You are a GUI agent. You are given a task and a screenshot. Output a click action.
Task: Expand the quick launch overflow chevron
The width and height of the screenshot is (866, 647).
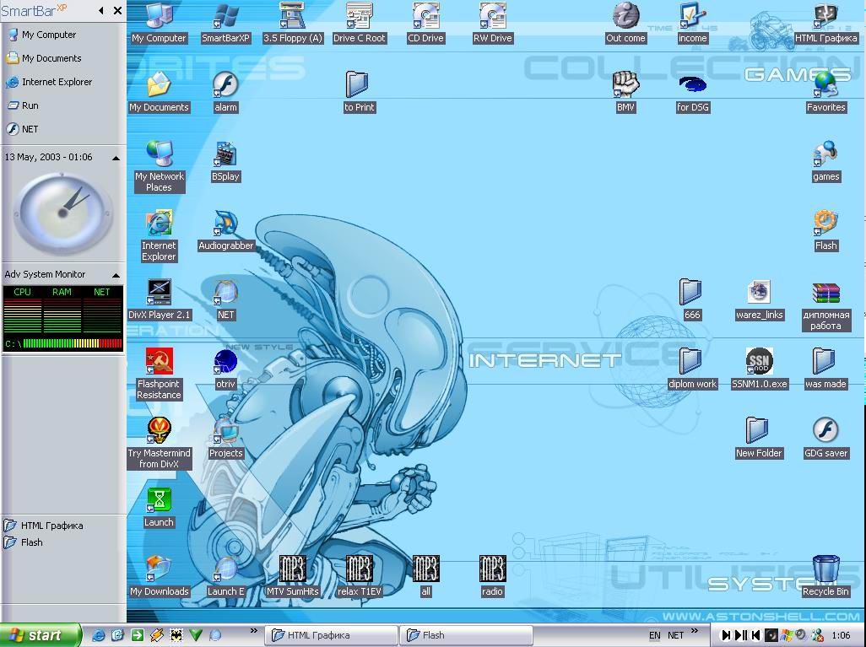point(253,630)
